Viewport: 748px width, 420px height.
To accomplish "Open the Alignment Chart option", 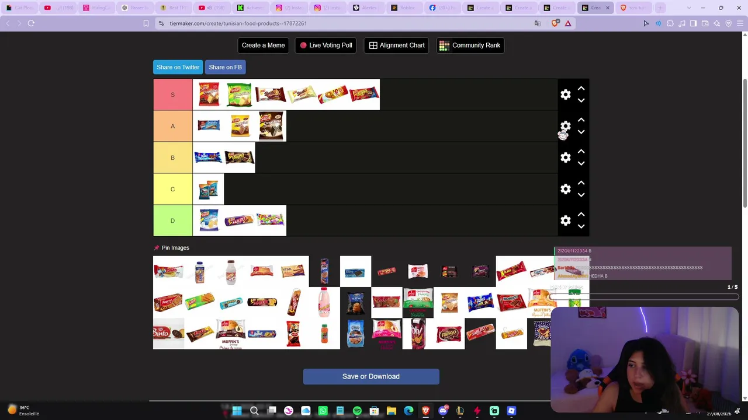I will point(397,45).
